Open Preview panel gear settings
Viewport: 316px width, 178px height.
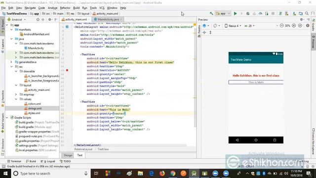tap(302, 20)
